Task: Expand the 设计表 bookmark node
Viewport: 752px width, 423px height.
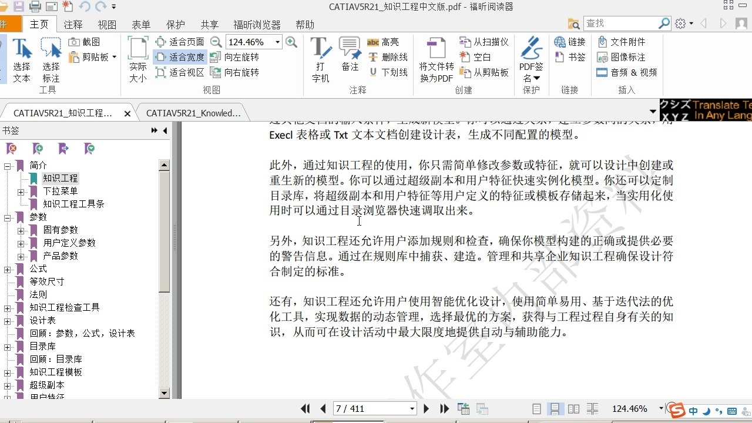Action: 8,321
